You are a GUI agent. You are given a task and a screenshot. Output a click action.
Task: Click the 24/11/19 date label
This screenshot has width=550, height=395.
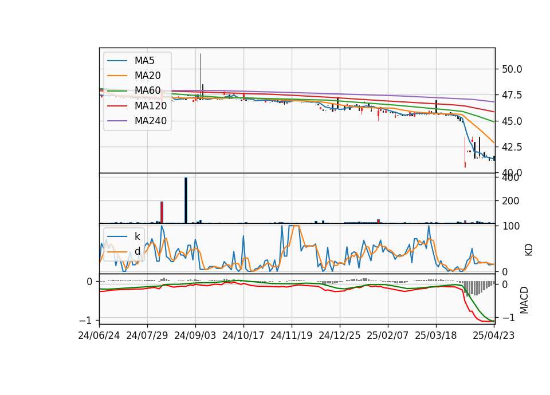click(291, 335)
